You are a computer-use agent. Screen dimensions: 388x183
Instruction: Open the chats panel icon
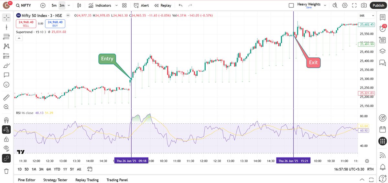(x=383, y=62)
